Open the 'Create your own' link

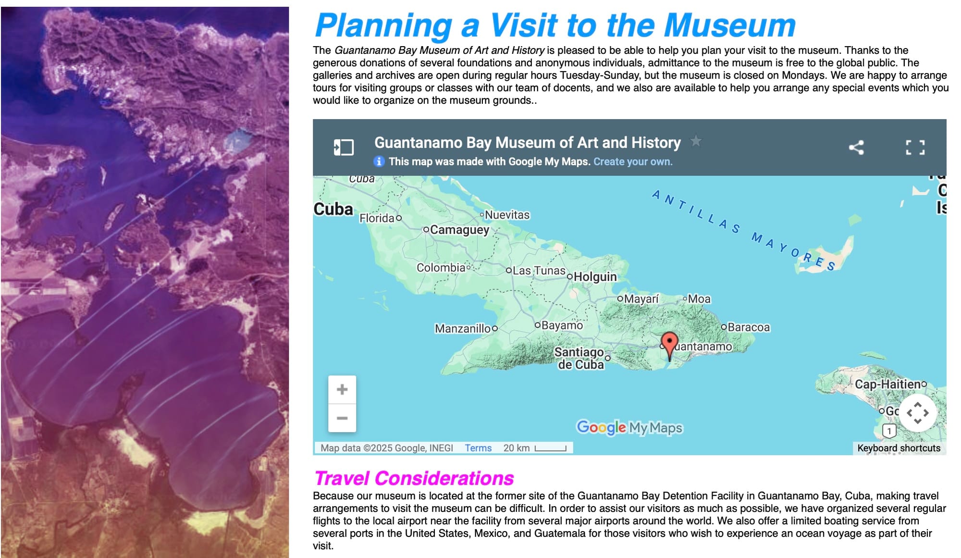(x=633, y=161)
